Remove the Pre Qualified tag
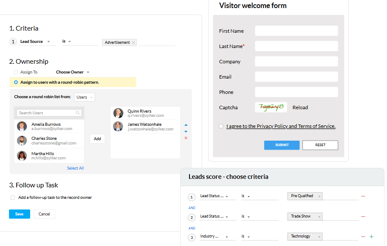 [x=319, y=196]
